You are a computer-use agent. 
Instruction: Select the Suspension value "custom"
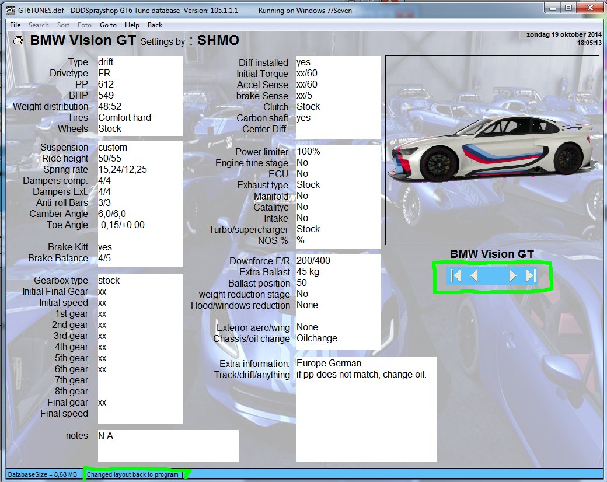(113, 148)
